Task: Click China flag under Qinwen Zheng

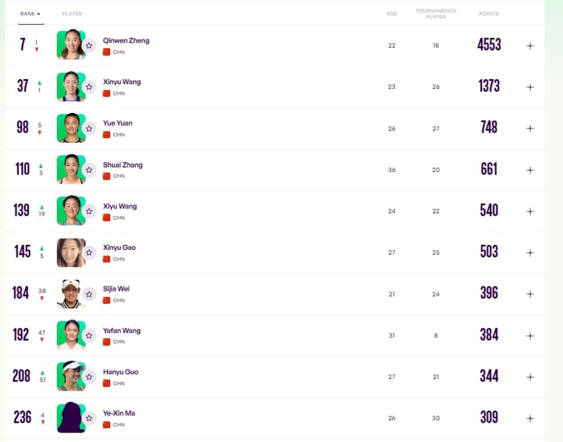Action: click(107, 52)
